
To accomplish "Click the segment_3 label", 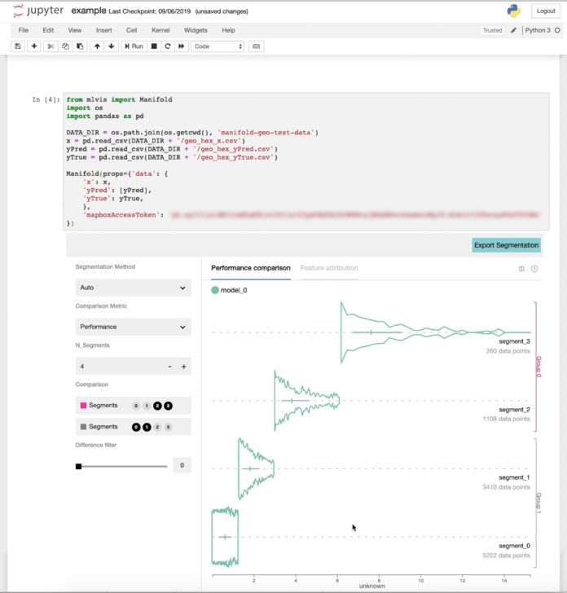I will coord(514,341).
